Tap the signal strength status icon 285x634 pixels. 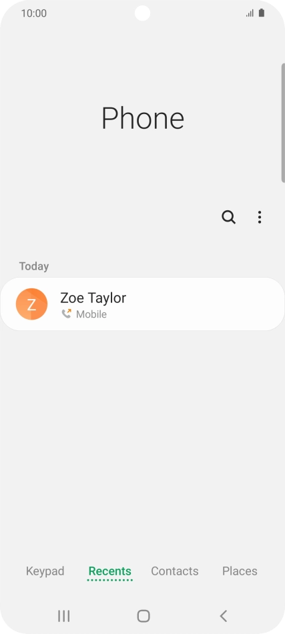(x=250, y=13)
